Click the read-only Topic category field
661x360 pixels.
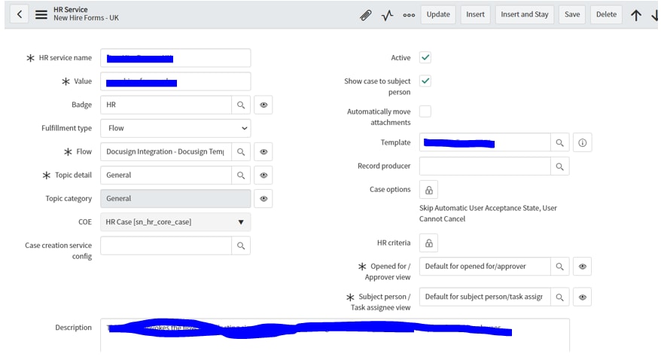tap(175, 199)
